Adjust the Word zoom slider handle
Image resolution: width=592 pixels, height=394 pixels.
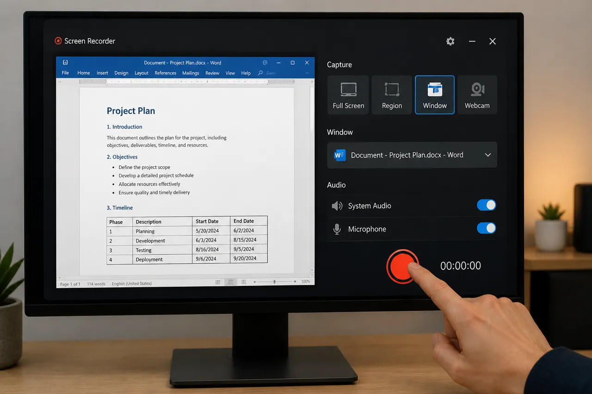[x=275, y=282]
